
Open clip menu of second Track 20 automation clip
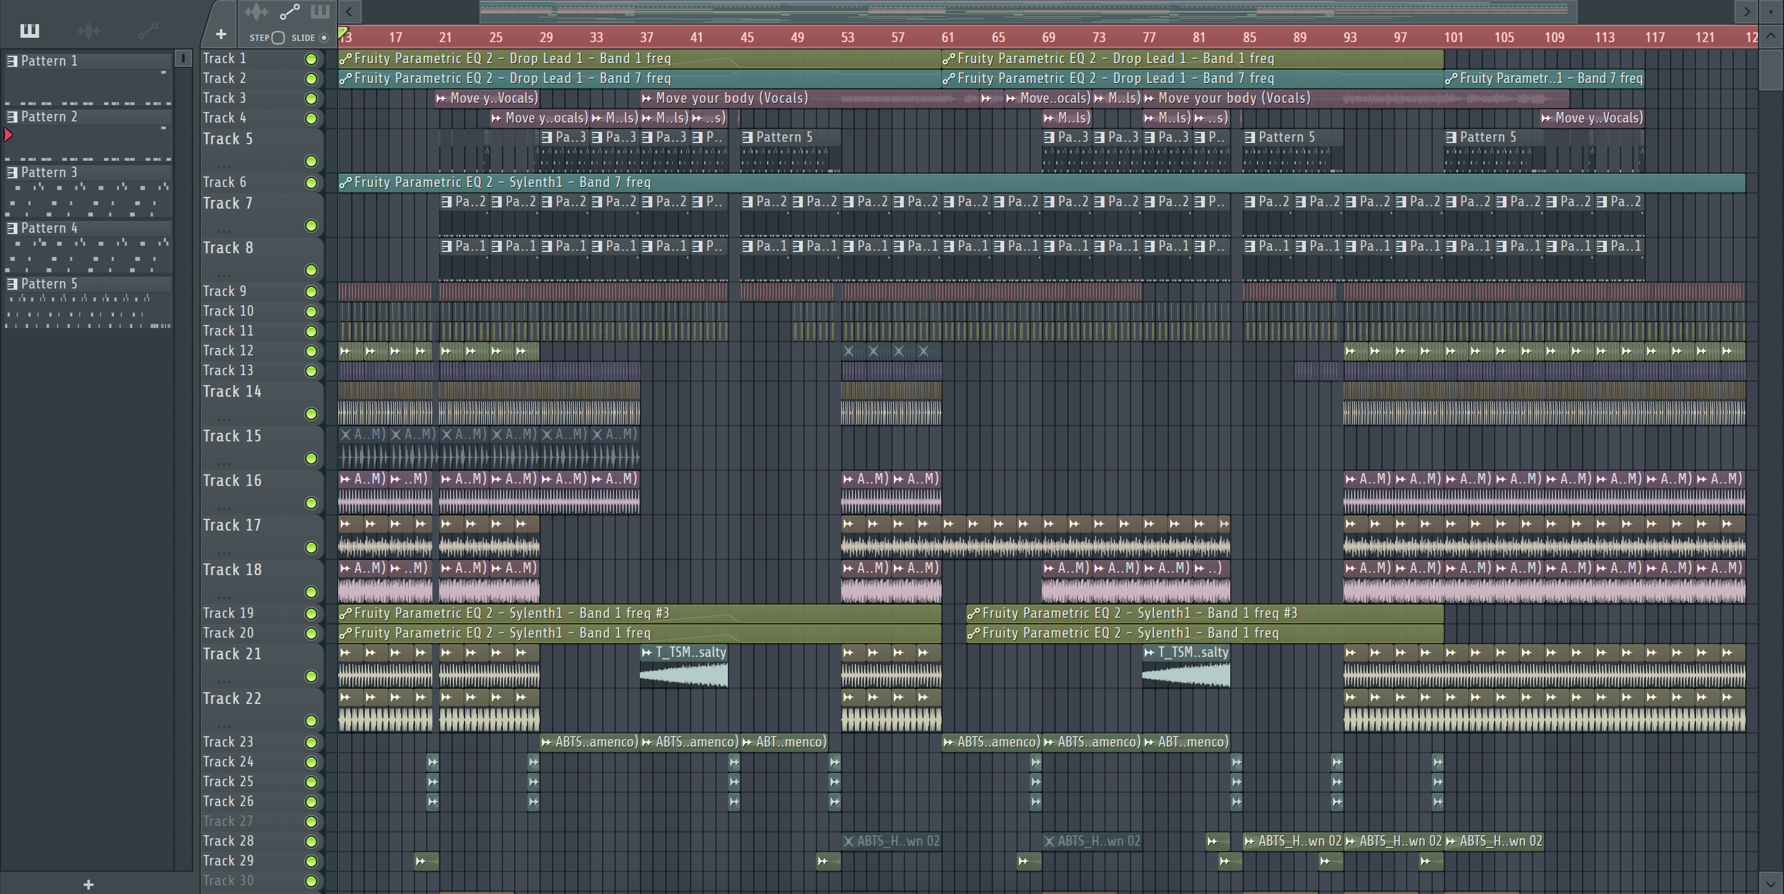pyautogui.click(x=974, y=634)
